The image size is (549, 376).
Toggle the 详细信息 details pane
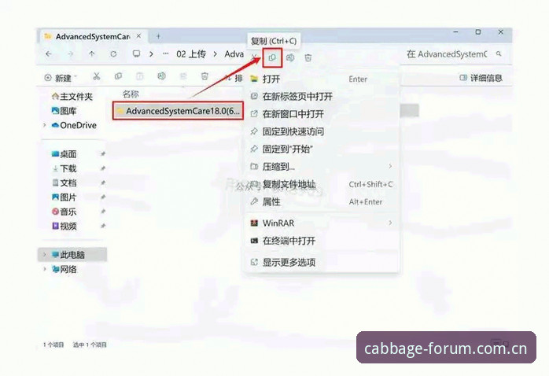click(481, 78)
